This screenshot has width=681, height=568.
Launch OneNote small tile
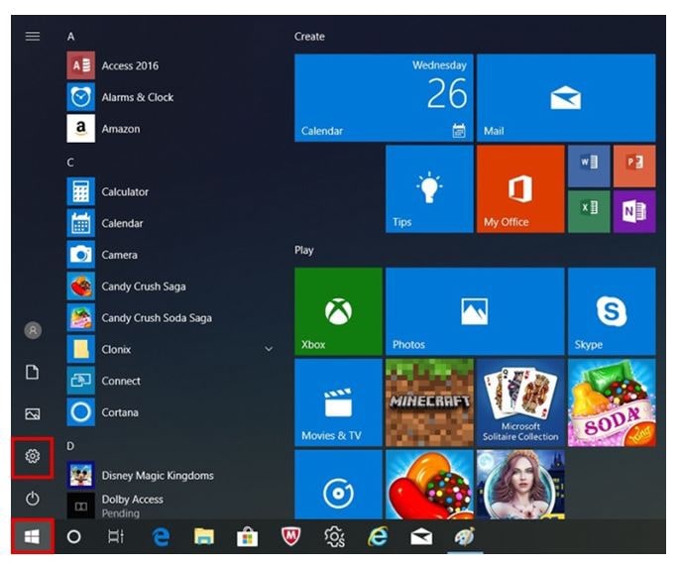coord(634,211)
